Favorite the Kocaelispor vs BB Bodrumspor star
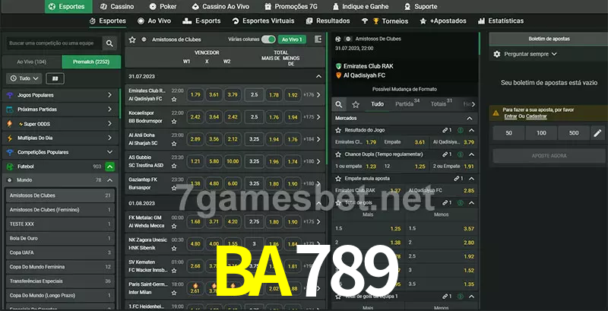The height and width of the screenshot is (311, 608). (x=174, y=122)
